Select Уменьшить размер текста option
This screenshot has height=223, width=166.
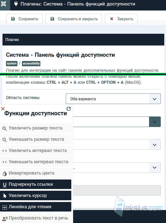36,139
